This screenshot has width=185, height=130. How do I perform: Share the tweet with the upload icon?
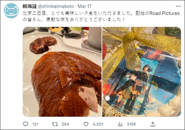point(153,124)
